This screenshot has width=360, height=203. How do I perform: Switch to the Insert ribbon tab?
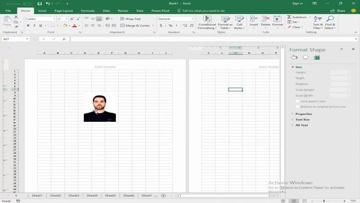click(x=42, y=11)
